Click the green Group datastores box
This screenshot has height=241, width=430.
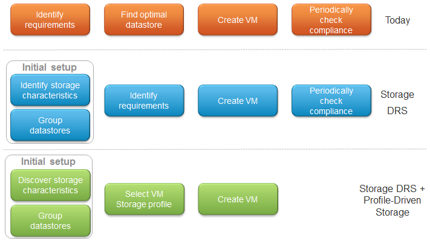(x=50, y=220)
